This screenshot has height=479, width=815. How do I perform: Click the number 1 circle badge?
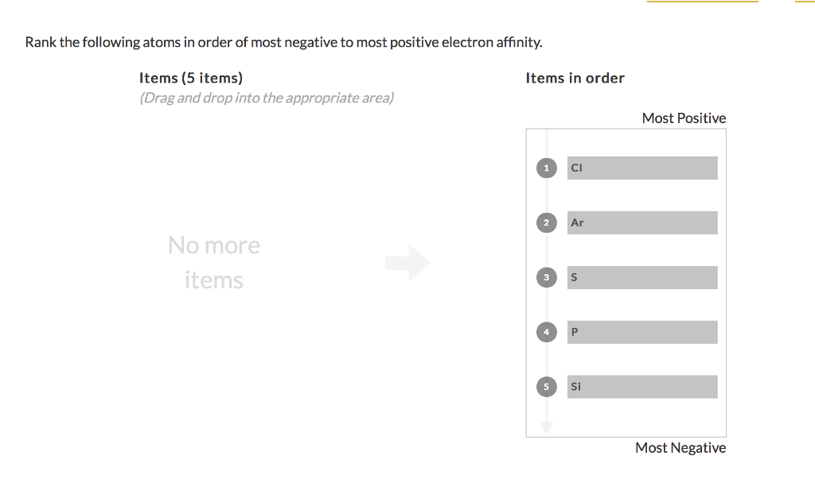point(546,168)
